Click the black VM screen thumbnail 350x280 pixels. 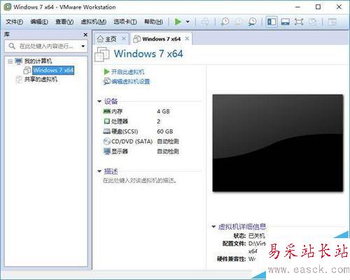click(x=278, y=143)
